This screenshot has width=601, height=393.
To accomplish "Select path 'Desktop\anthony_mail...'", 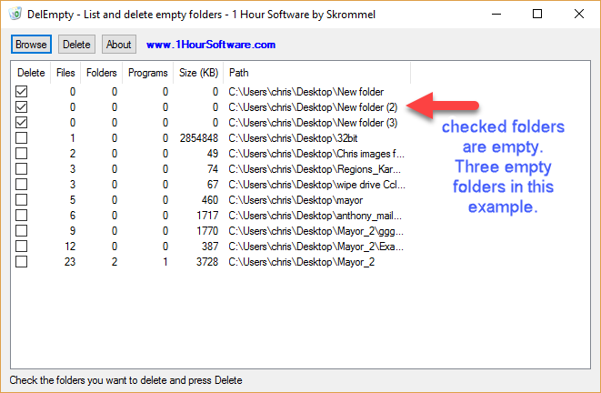I will click(x=316, y=216).
